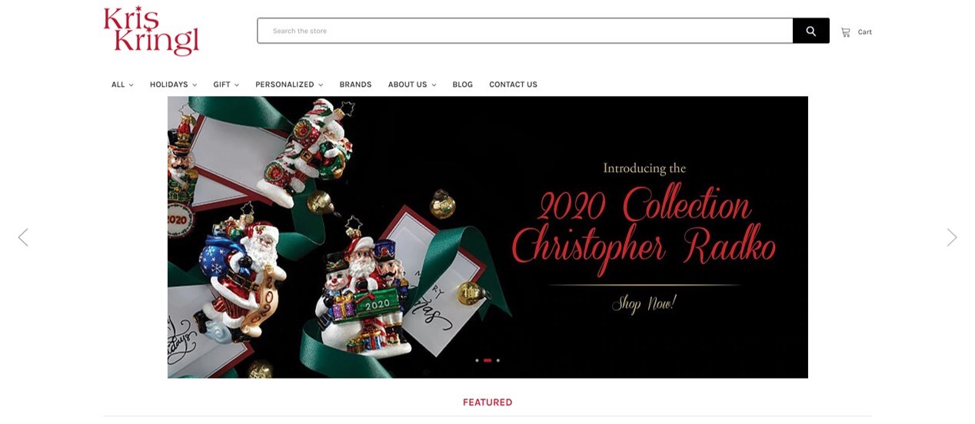Go to previous carousel slide arrow
Viewport: 975px width, 424px height.
pos(23,237)
